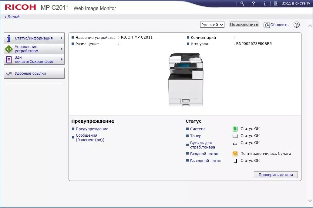The image size is (313, 208).
Task: Click the purple document icon for Здн печати
Action: tap(9, 60)
